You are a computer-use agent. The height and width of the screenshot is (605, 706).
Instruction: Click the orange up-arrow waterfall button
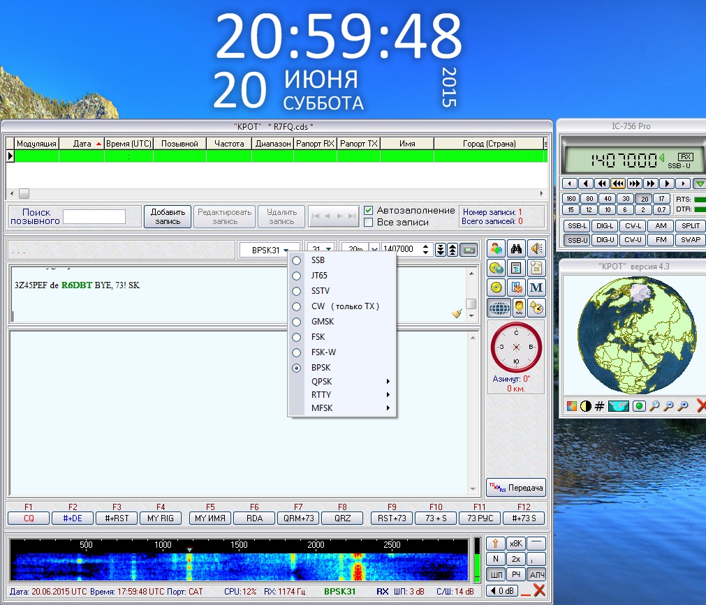pyautogui.click(x=495, y=544)
